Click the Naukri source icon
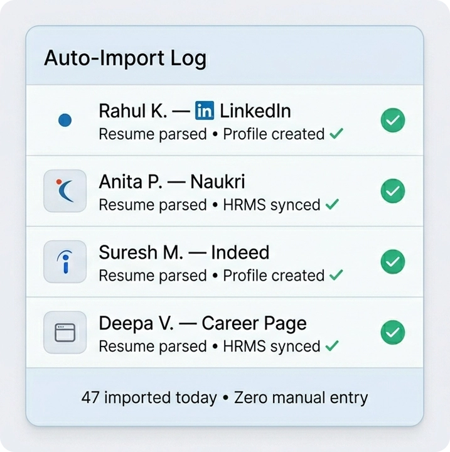 point(65,190)
